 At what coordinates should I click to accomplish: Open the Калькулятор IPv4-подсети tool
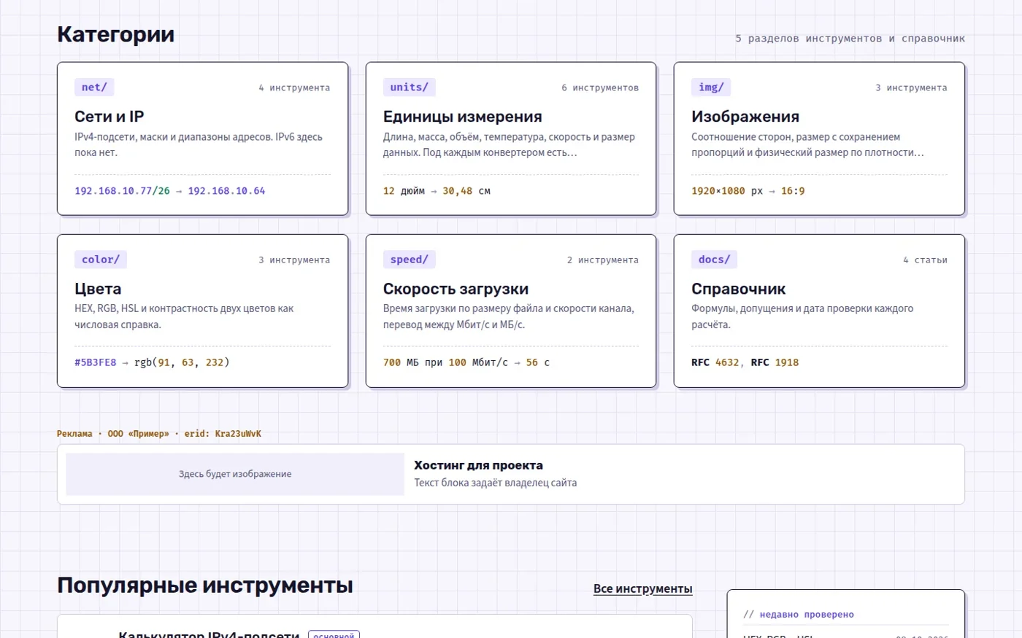coord(209,634)
